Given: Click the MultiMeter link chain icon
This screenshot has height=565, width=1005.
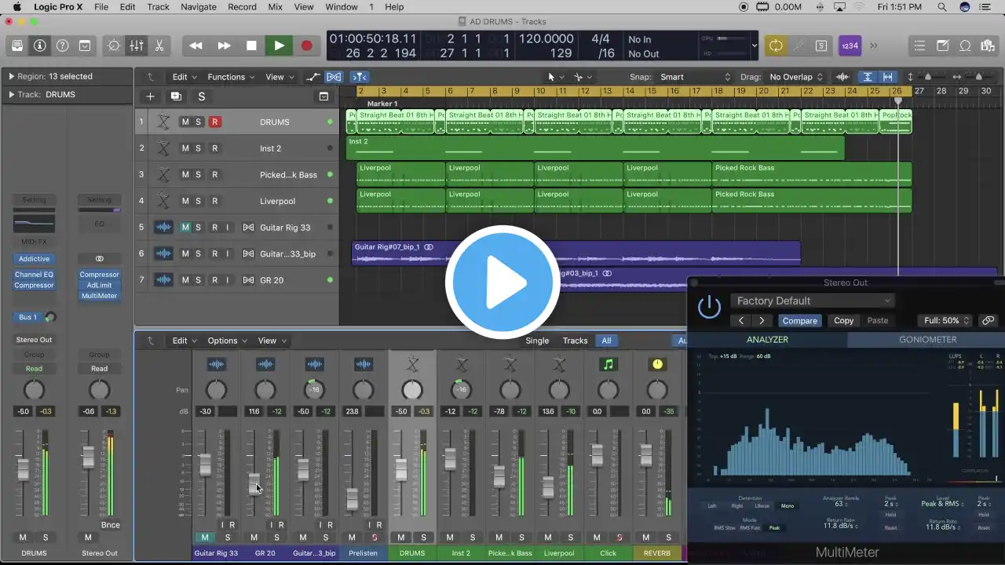Looking at the screenshot, I should [989, 320].
